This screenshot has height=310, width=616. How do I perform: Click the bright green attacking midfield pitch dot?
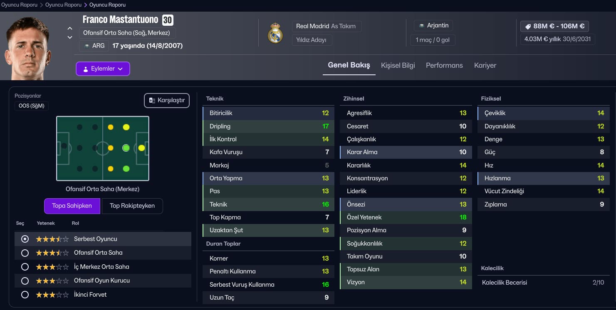(126, 148)
